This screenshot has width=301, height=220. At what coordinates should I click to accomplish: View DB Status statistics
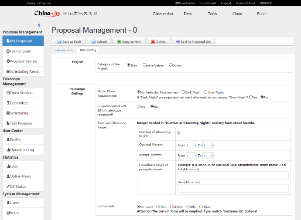[23, 186]
